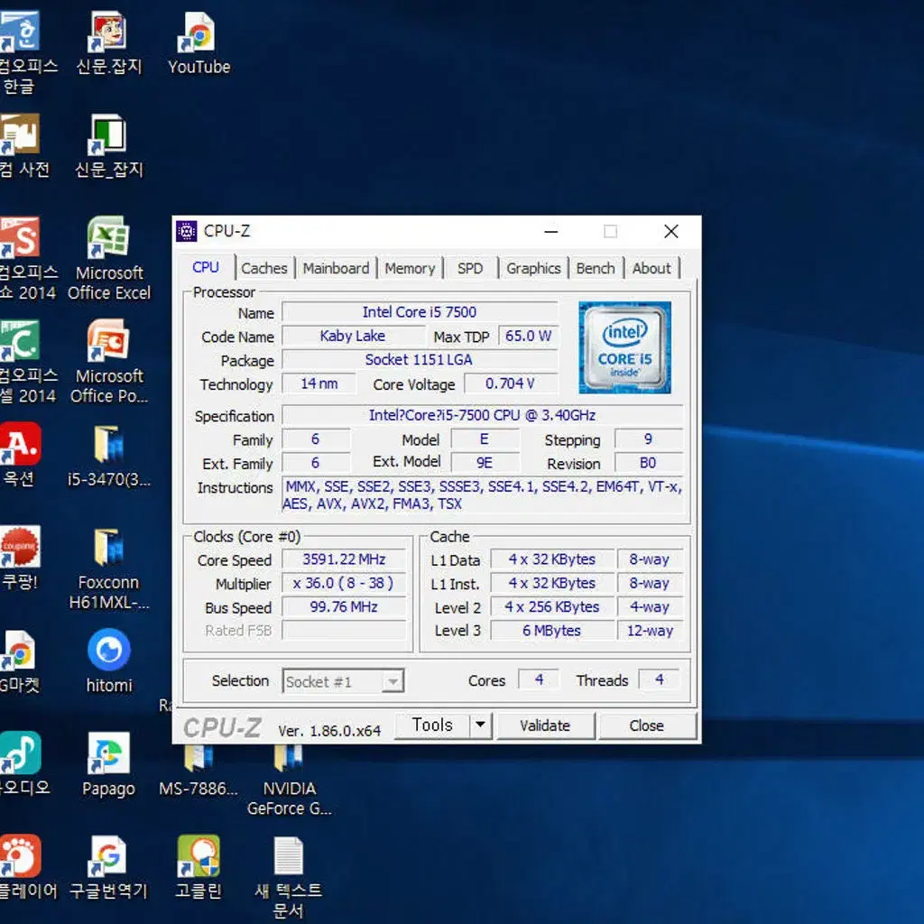This screenshot has width=924, height=924.
Task: Close CPU-Z with the X button
Action: click(x=671, y=232)
